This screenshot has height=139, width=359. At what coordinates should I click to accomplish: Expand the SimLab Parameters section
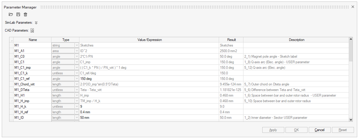pyautogui.click(x=36, y=22)
